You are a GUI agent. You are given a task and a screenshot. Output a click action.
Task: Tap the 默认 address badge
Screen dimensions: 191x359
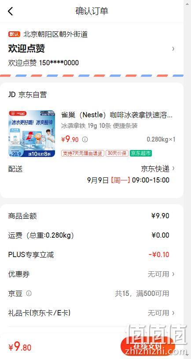(15, 34)
